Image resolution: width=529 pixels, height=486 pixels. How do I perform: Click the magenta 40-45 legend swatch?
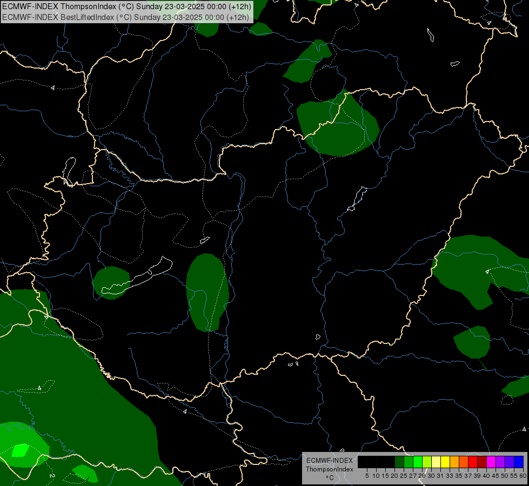[491, 462]
